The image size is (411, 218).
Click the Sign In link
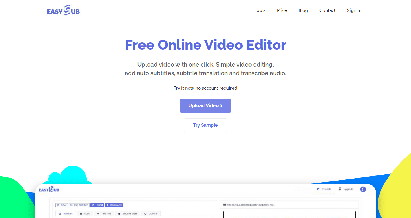click(354, 10)
